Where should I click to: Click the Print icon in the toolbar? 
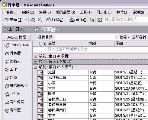(x=33, y=20)
